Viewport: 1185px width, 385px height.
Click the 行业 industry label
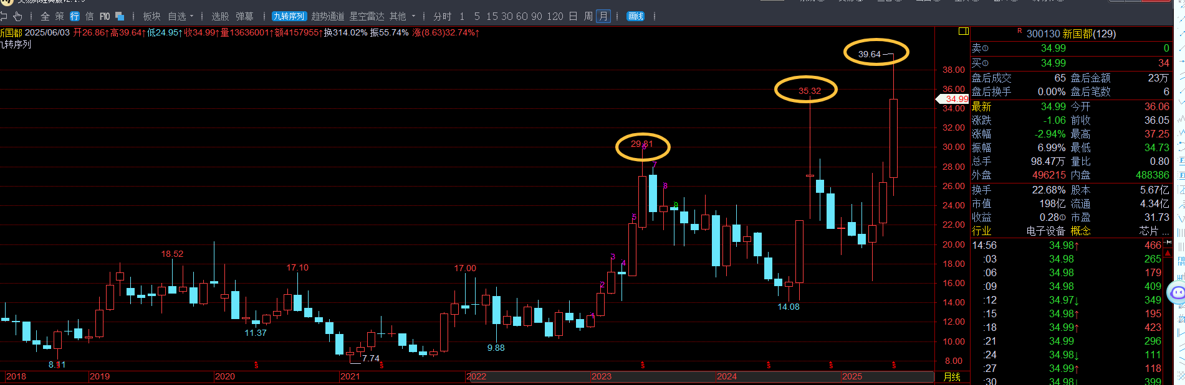coord(981,231)
